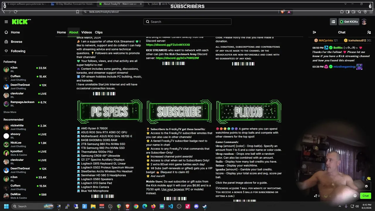Open Steam from the taskbar

tap(205, 206)
